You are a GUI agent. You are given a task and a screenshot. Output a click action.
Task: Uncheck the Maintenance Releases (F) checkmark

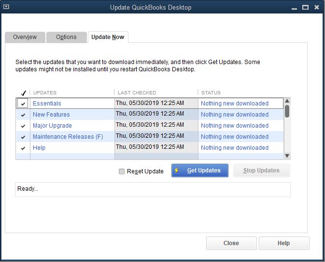(23, 137)
